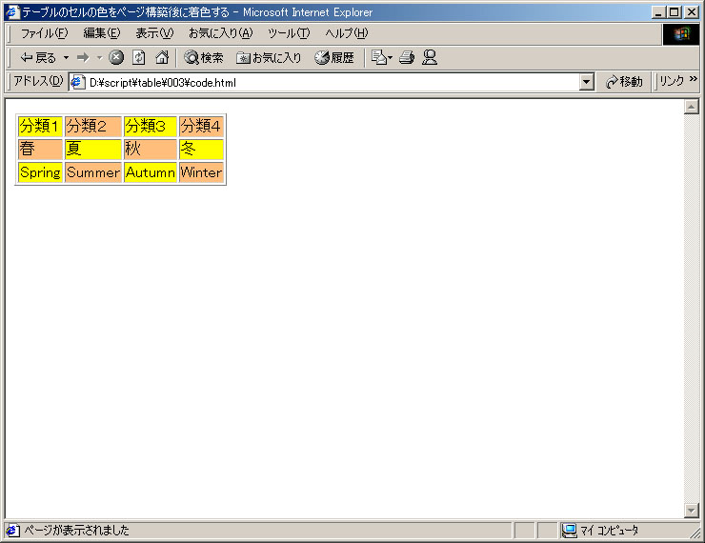Image resolution: width=705 pixels, height=543 pixels.
Task: Click the page icon in address bar
Action: point(78,82)
